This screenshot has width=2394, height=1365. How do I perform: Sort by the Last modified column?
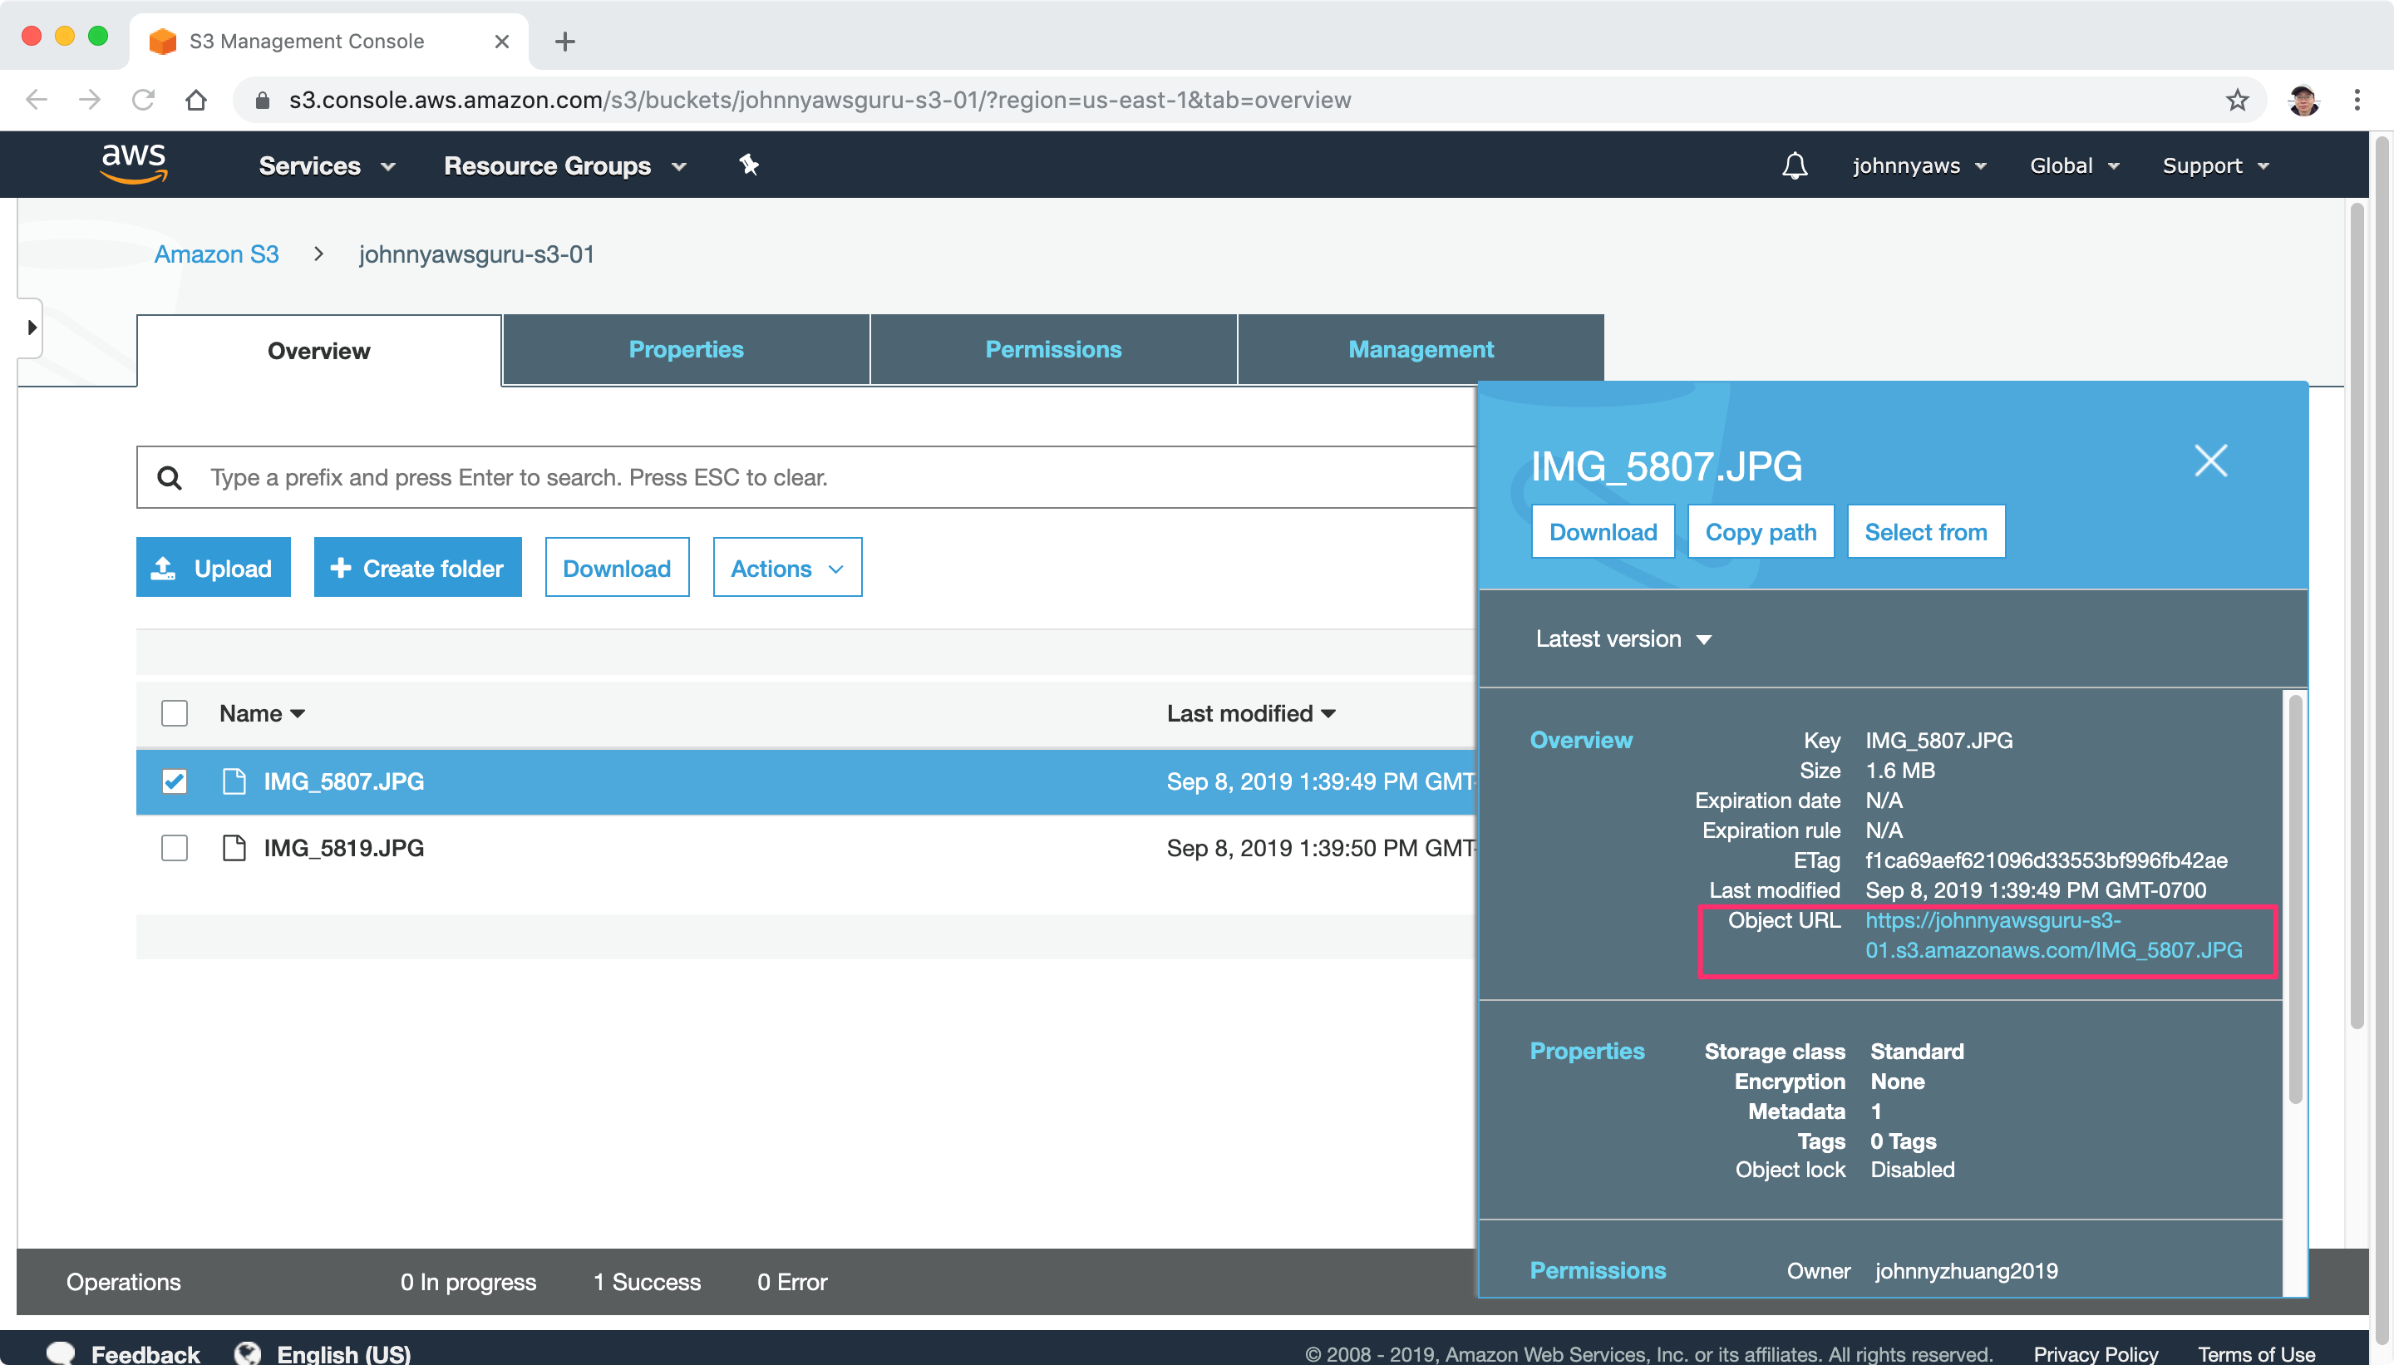click(1250, 713)
